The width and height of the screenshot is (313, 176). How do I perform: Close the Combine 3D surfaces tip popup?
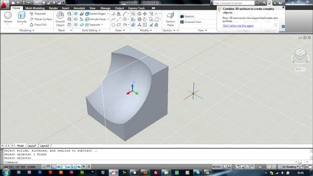pyautogui.click(x=283, y=7)
